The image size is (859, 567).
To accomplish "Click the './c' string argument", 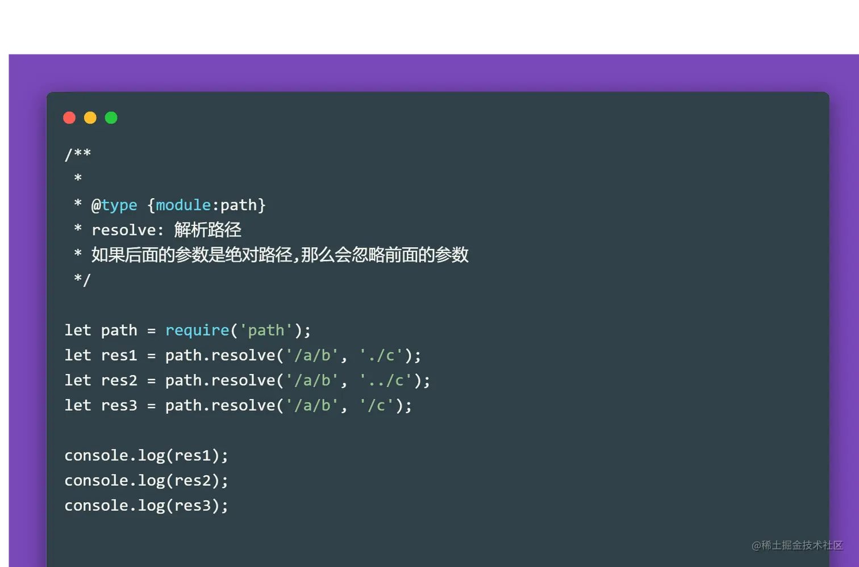I will pos(381,355).
